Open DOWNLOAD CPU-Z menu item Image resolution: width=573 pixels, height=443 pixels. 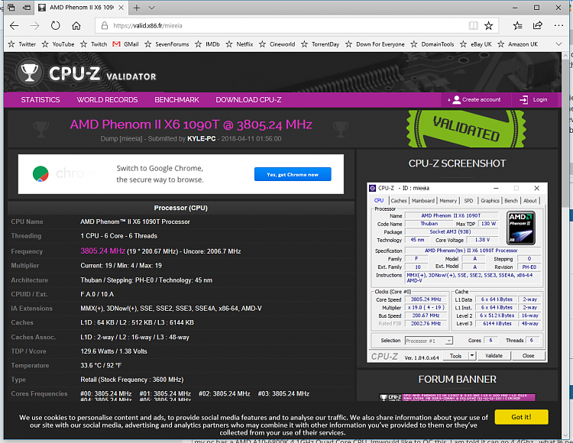pos(248,100)
